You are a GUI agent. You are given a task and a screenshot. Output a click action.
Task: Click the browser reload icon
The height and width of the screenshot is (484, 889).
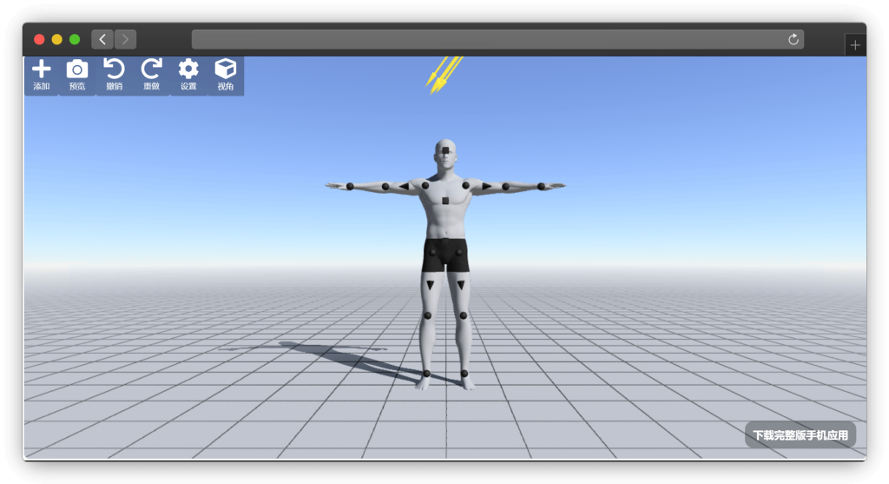pyautogui.click(x=793, y=39)
